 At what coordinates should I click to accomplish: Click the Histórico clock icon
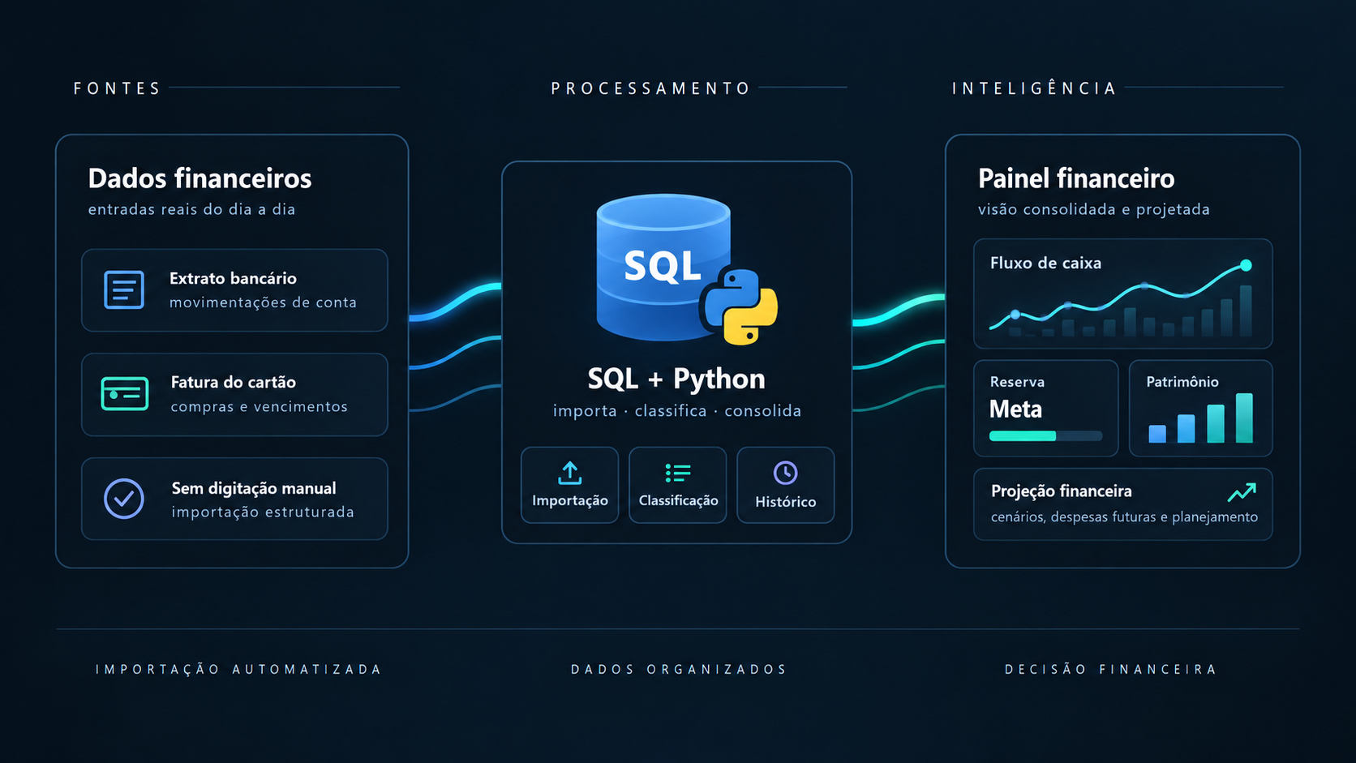785,473
